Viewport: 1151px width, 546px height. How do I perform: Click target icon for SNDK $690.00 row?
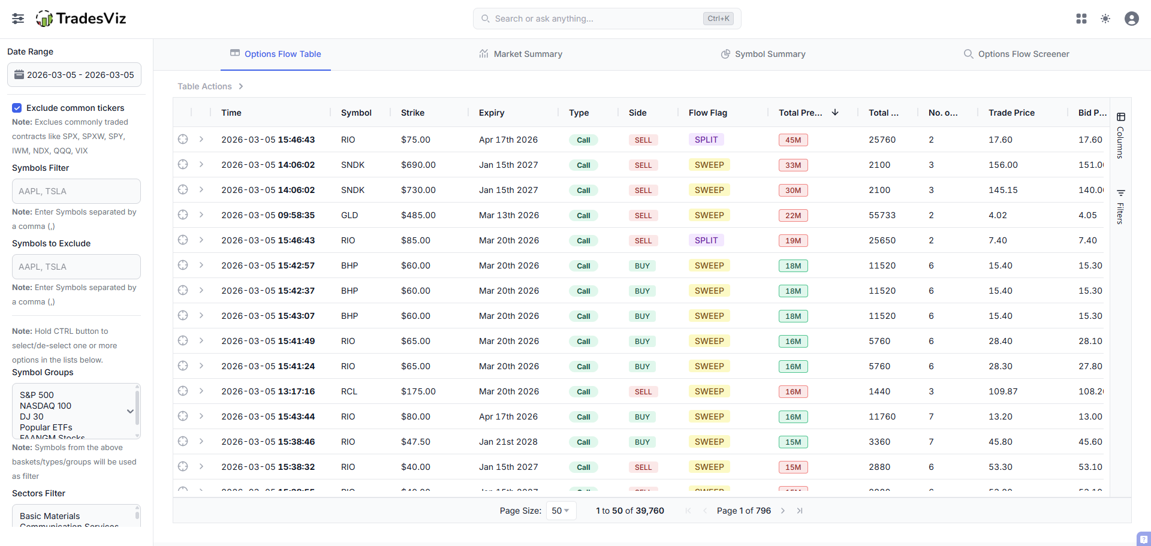(x=183, y=165)
